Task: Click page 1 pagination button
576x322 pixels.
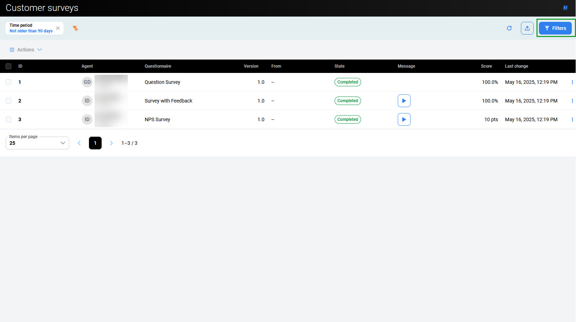Action: point(95,143)
